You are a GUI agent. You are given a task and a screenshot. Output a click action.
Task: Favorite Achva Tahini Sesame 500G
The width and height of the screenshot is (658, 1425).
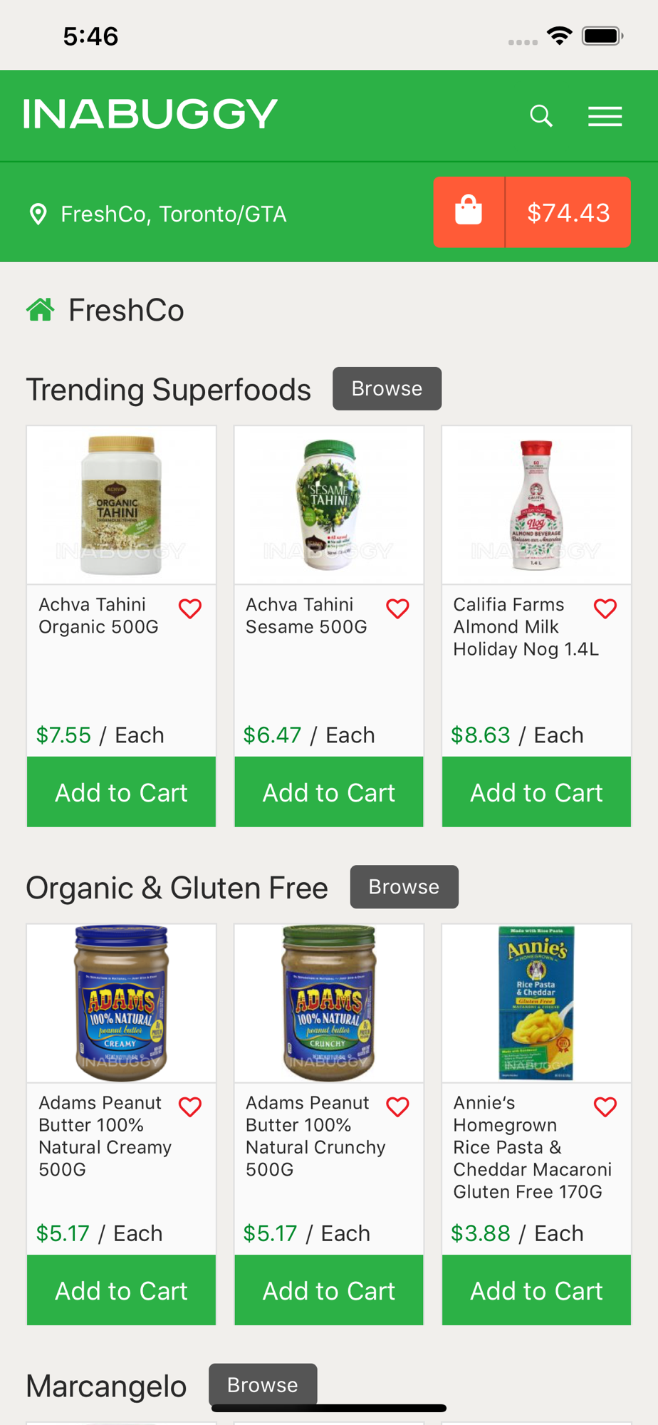pyautogui.click(x=397, y=608)
